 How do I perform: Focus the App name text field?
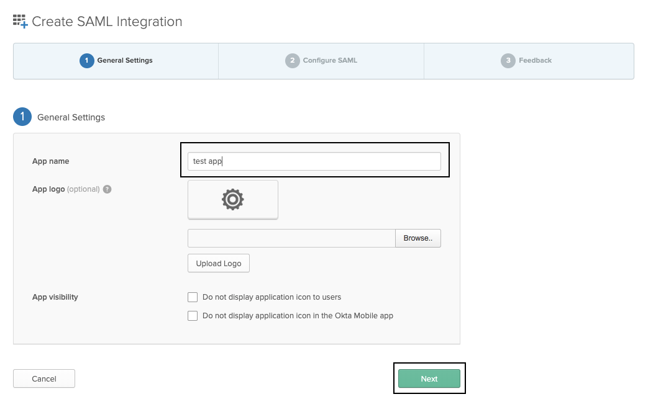tap(314, 161)
